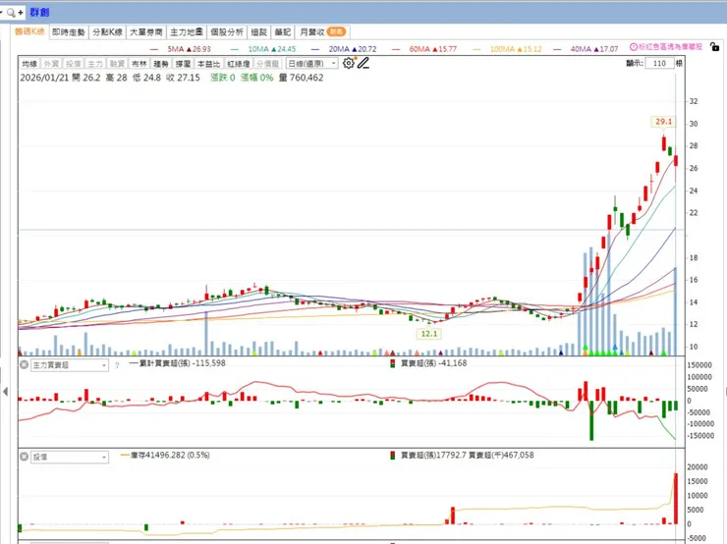Click the light-blue triangle volume marker

615,347
